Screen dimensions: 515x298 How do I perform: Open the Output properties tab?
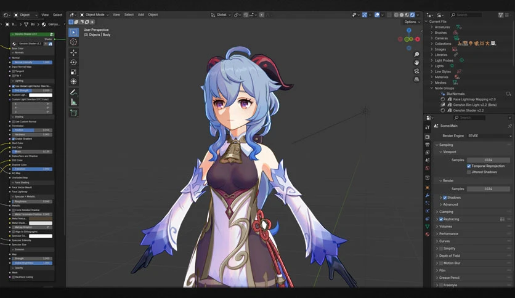[428, 145]
